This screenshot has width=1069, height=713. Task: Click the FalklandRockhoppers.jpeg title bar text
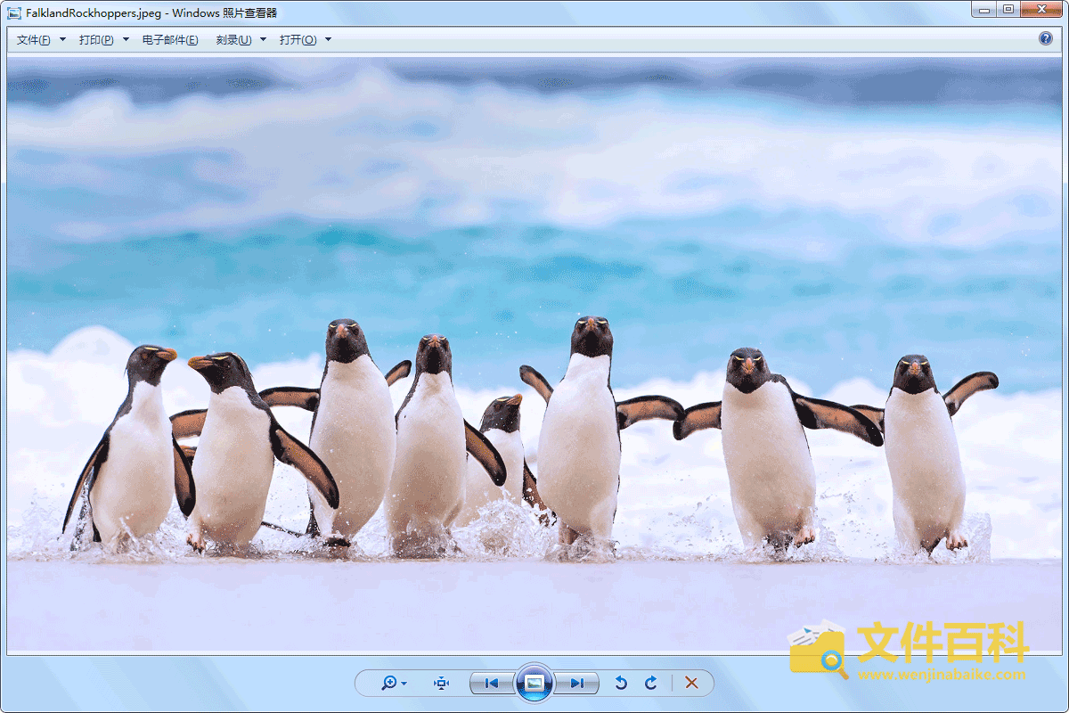coord(94,12)
